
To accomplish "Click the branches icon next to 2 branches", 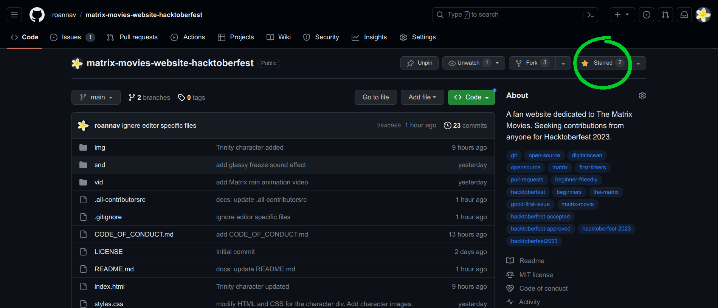I will [x=132, y=98].
